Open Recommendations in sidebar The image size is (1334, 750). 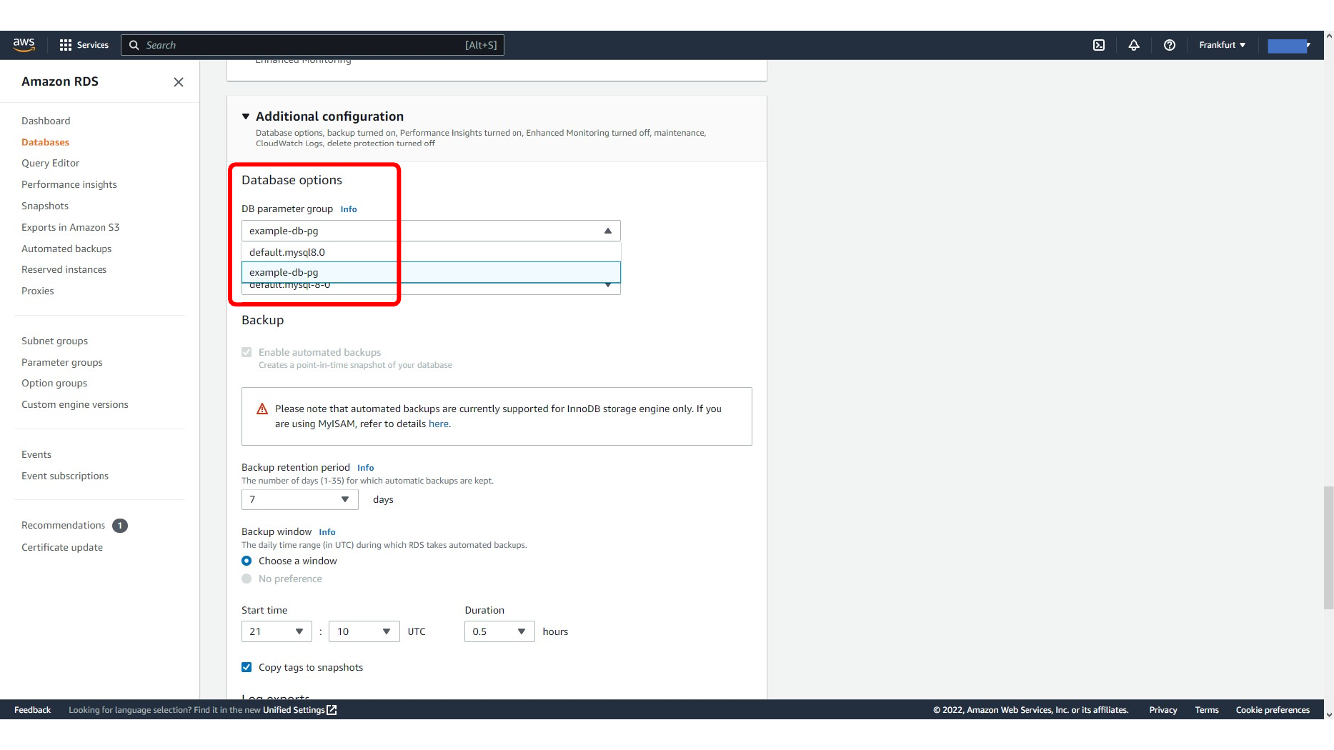point(63,525)
